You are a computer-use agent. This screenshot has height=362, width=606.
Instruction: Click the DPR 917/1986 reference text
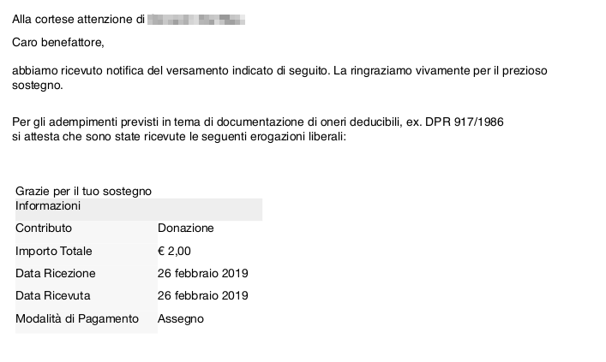465,122
